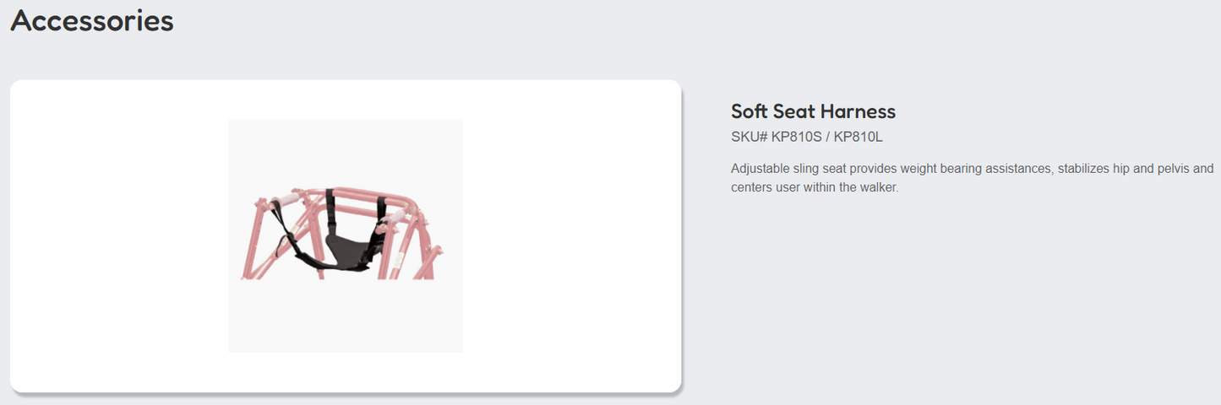Click the Soft Seat Harness product image
The width and height of the screenshot is (1221, 405).
pos(346,235)
